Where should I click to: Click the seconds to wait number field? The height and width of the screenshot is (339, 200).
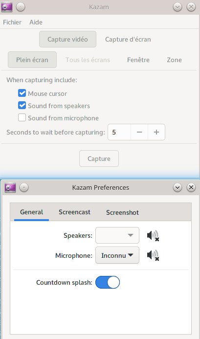(x=119, y=132)
